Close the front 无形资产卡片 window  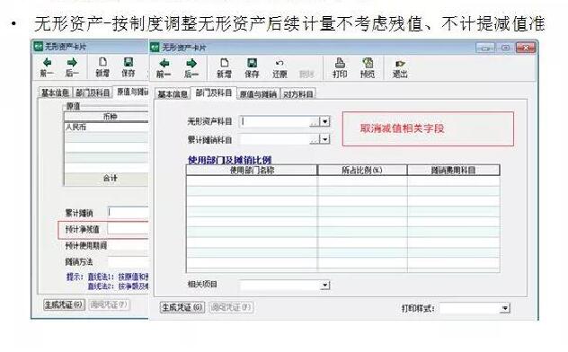(526, 48)
